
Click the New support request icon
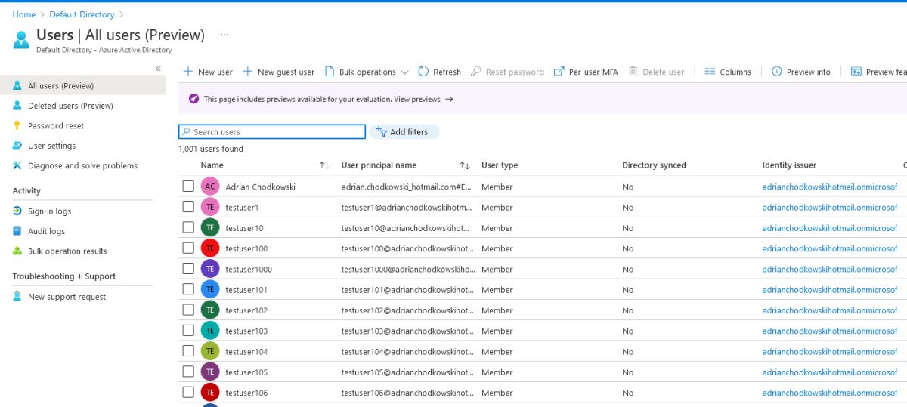pos(17,297)
